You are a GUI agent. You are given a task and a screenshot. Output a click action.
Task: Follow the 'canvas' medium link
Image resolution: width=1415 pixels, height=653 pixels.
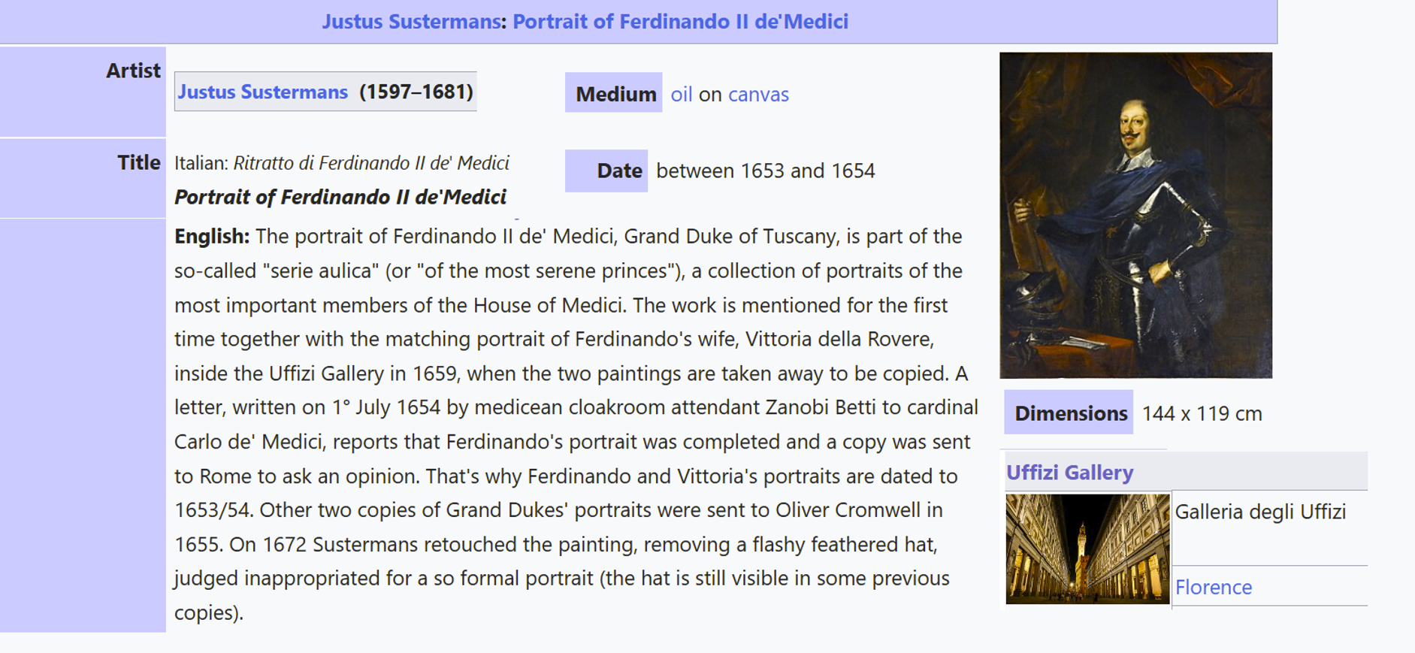[x=758, y=94]
